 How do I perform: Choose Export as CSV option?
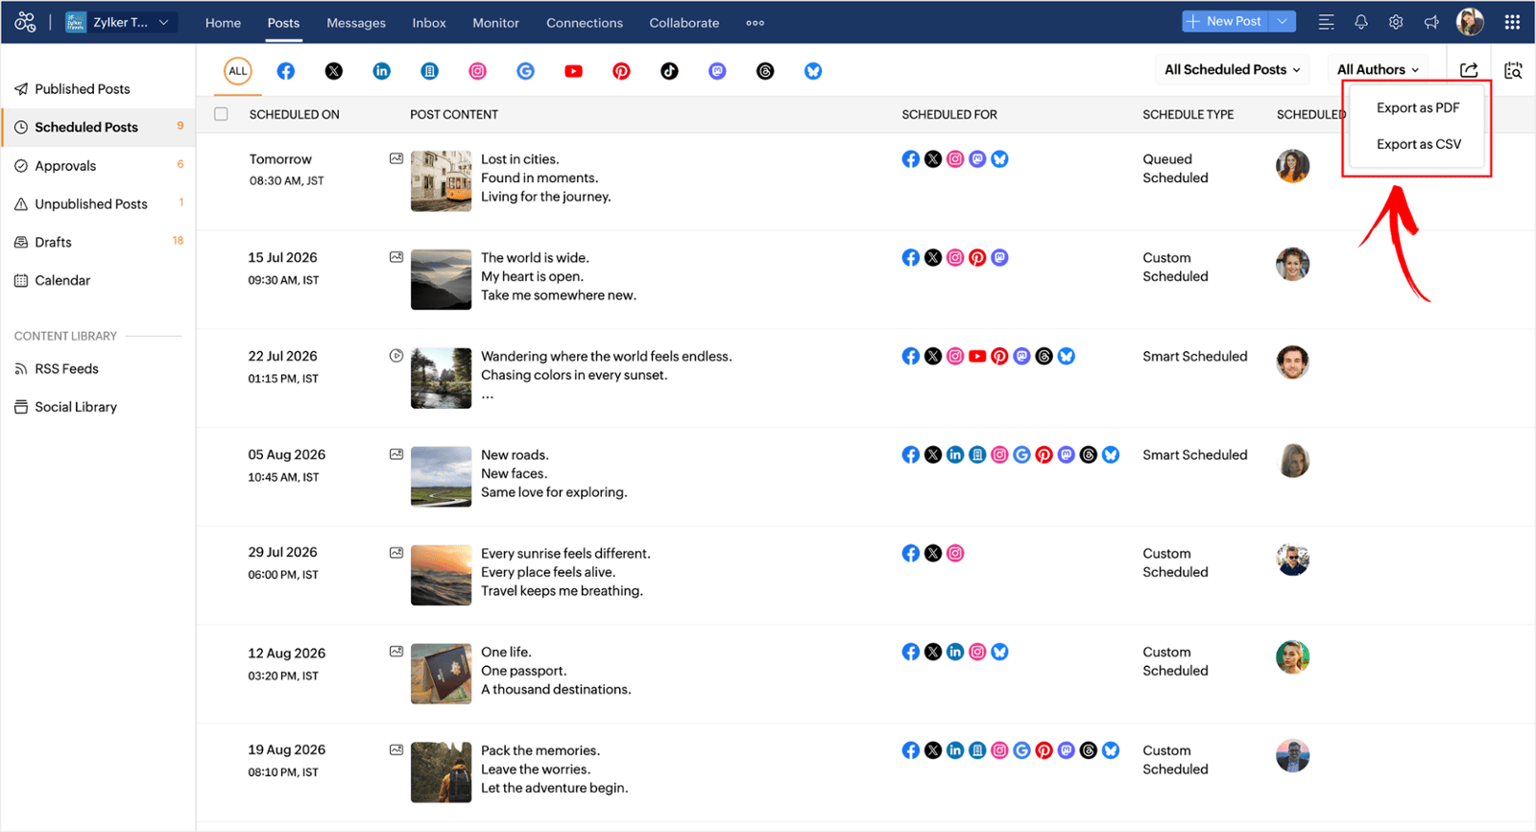(1418, 144)
